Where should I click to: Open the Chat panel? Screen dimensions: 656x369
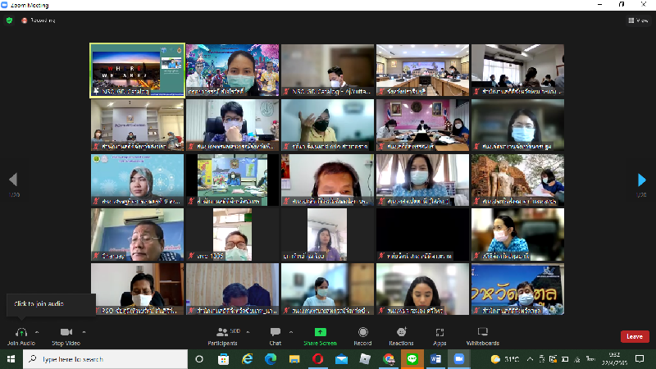276,332
